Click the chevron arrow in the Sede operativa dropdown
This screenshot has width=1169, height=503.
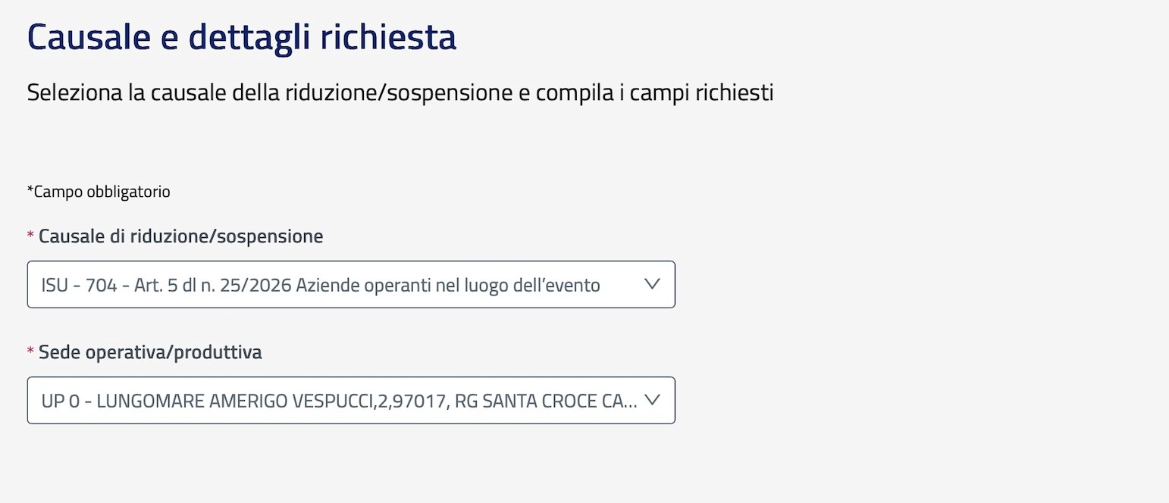pos(651,399)
